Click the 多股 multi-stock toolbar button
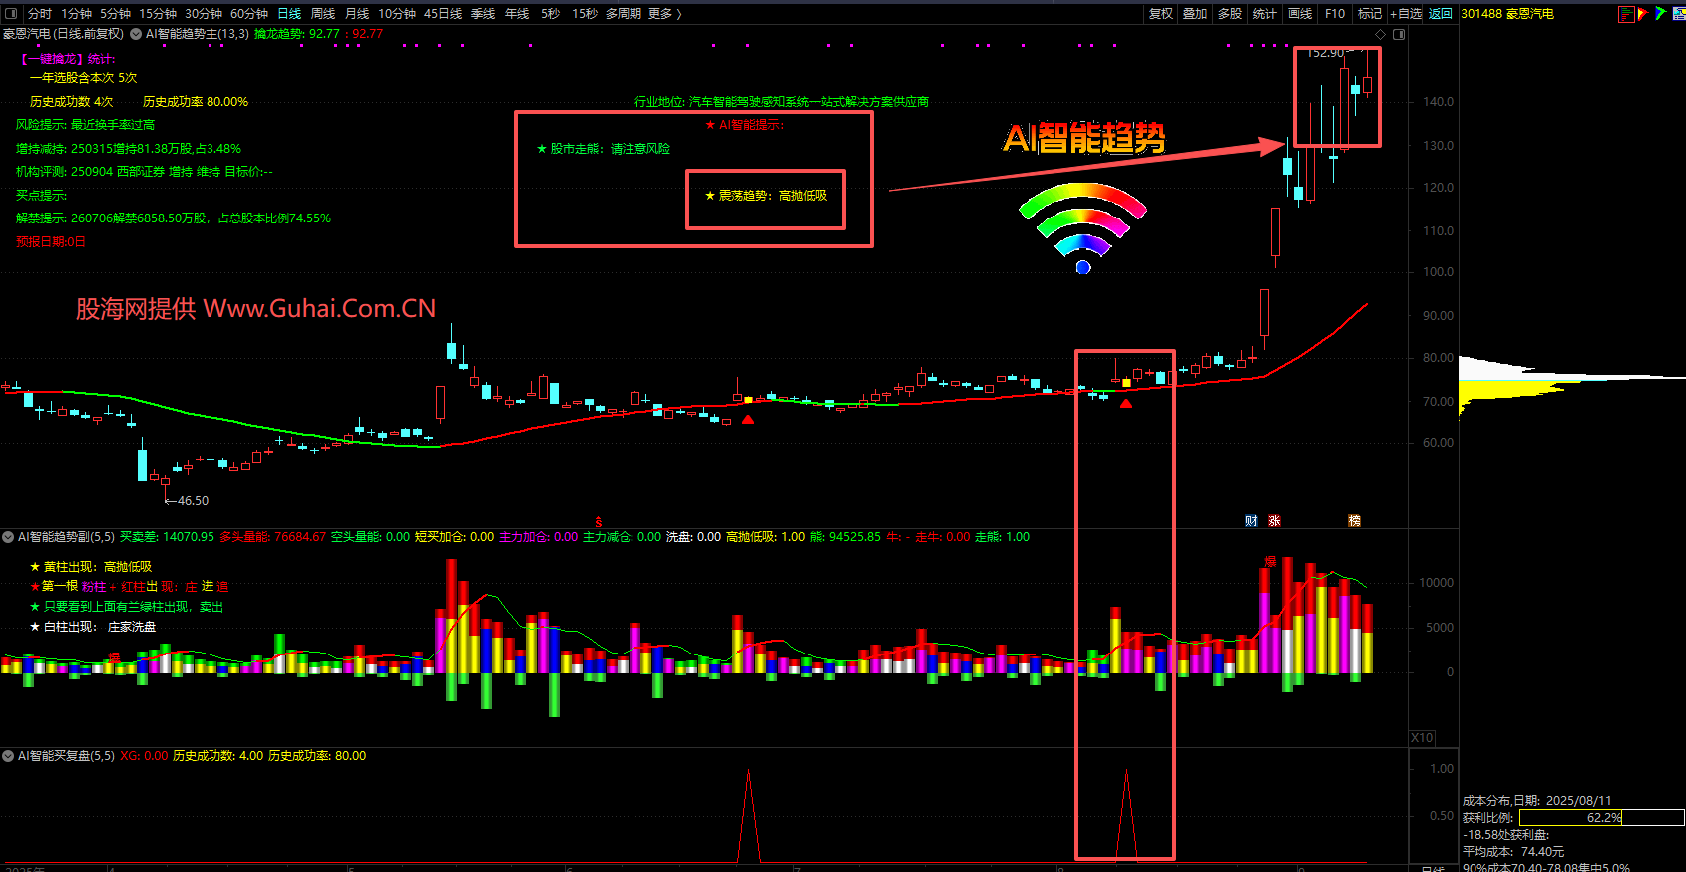 [x=1230, y=14]
